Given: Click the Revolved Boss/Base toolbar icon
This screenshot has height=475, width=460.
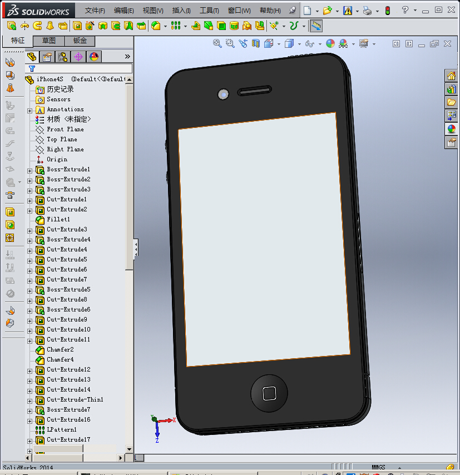Looking at the screenshot, I should tap(24, 26).
